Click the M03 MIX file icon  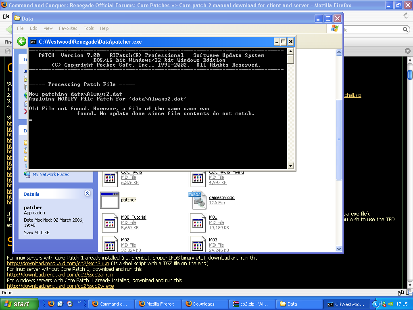click(x=197, y=245)
